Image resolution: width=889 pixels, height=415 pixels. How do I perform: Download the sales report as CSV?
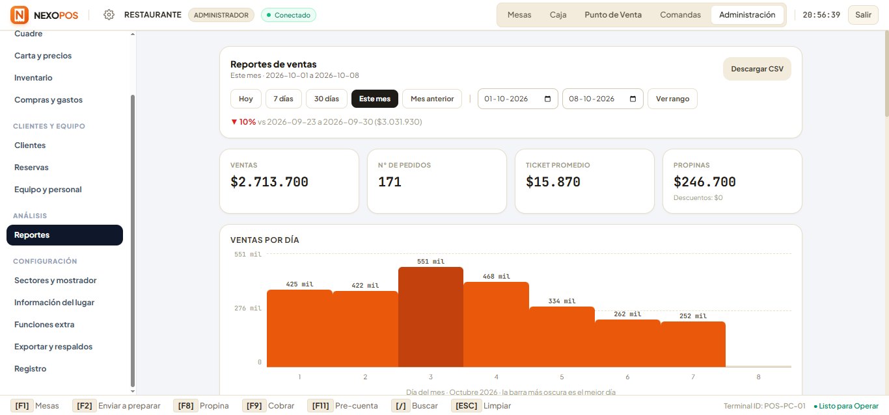coord(757,69)
